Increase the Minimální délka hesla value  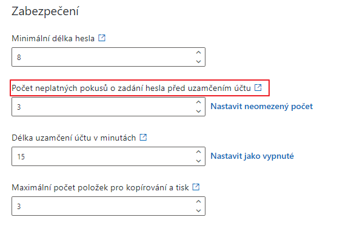point(199,53)
